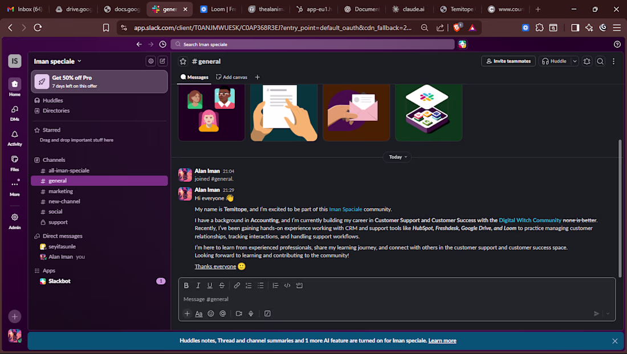Collapse the Starred section

[x=51, y=130]
